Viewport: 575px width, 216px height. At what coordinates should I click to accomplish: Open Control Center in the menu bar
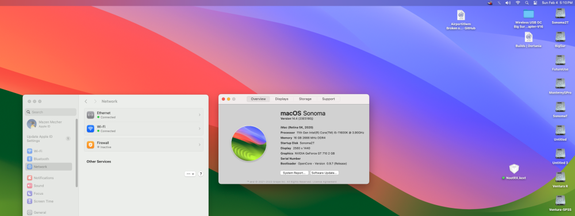click(x=535, y=2)
